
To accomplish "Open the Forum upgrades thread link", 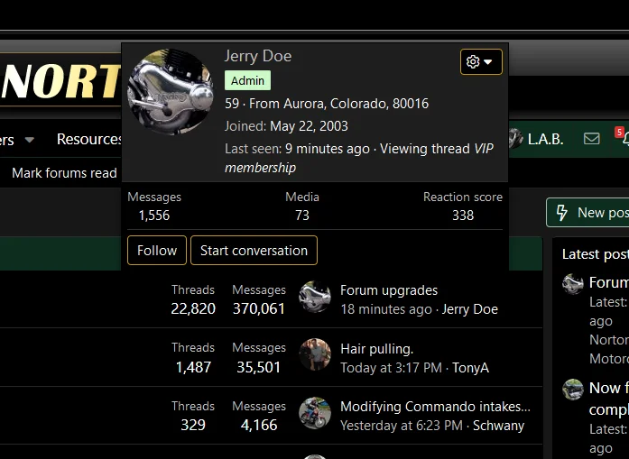I will (x=389, y=290).
